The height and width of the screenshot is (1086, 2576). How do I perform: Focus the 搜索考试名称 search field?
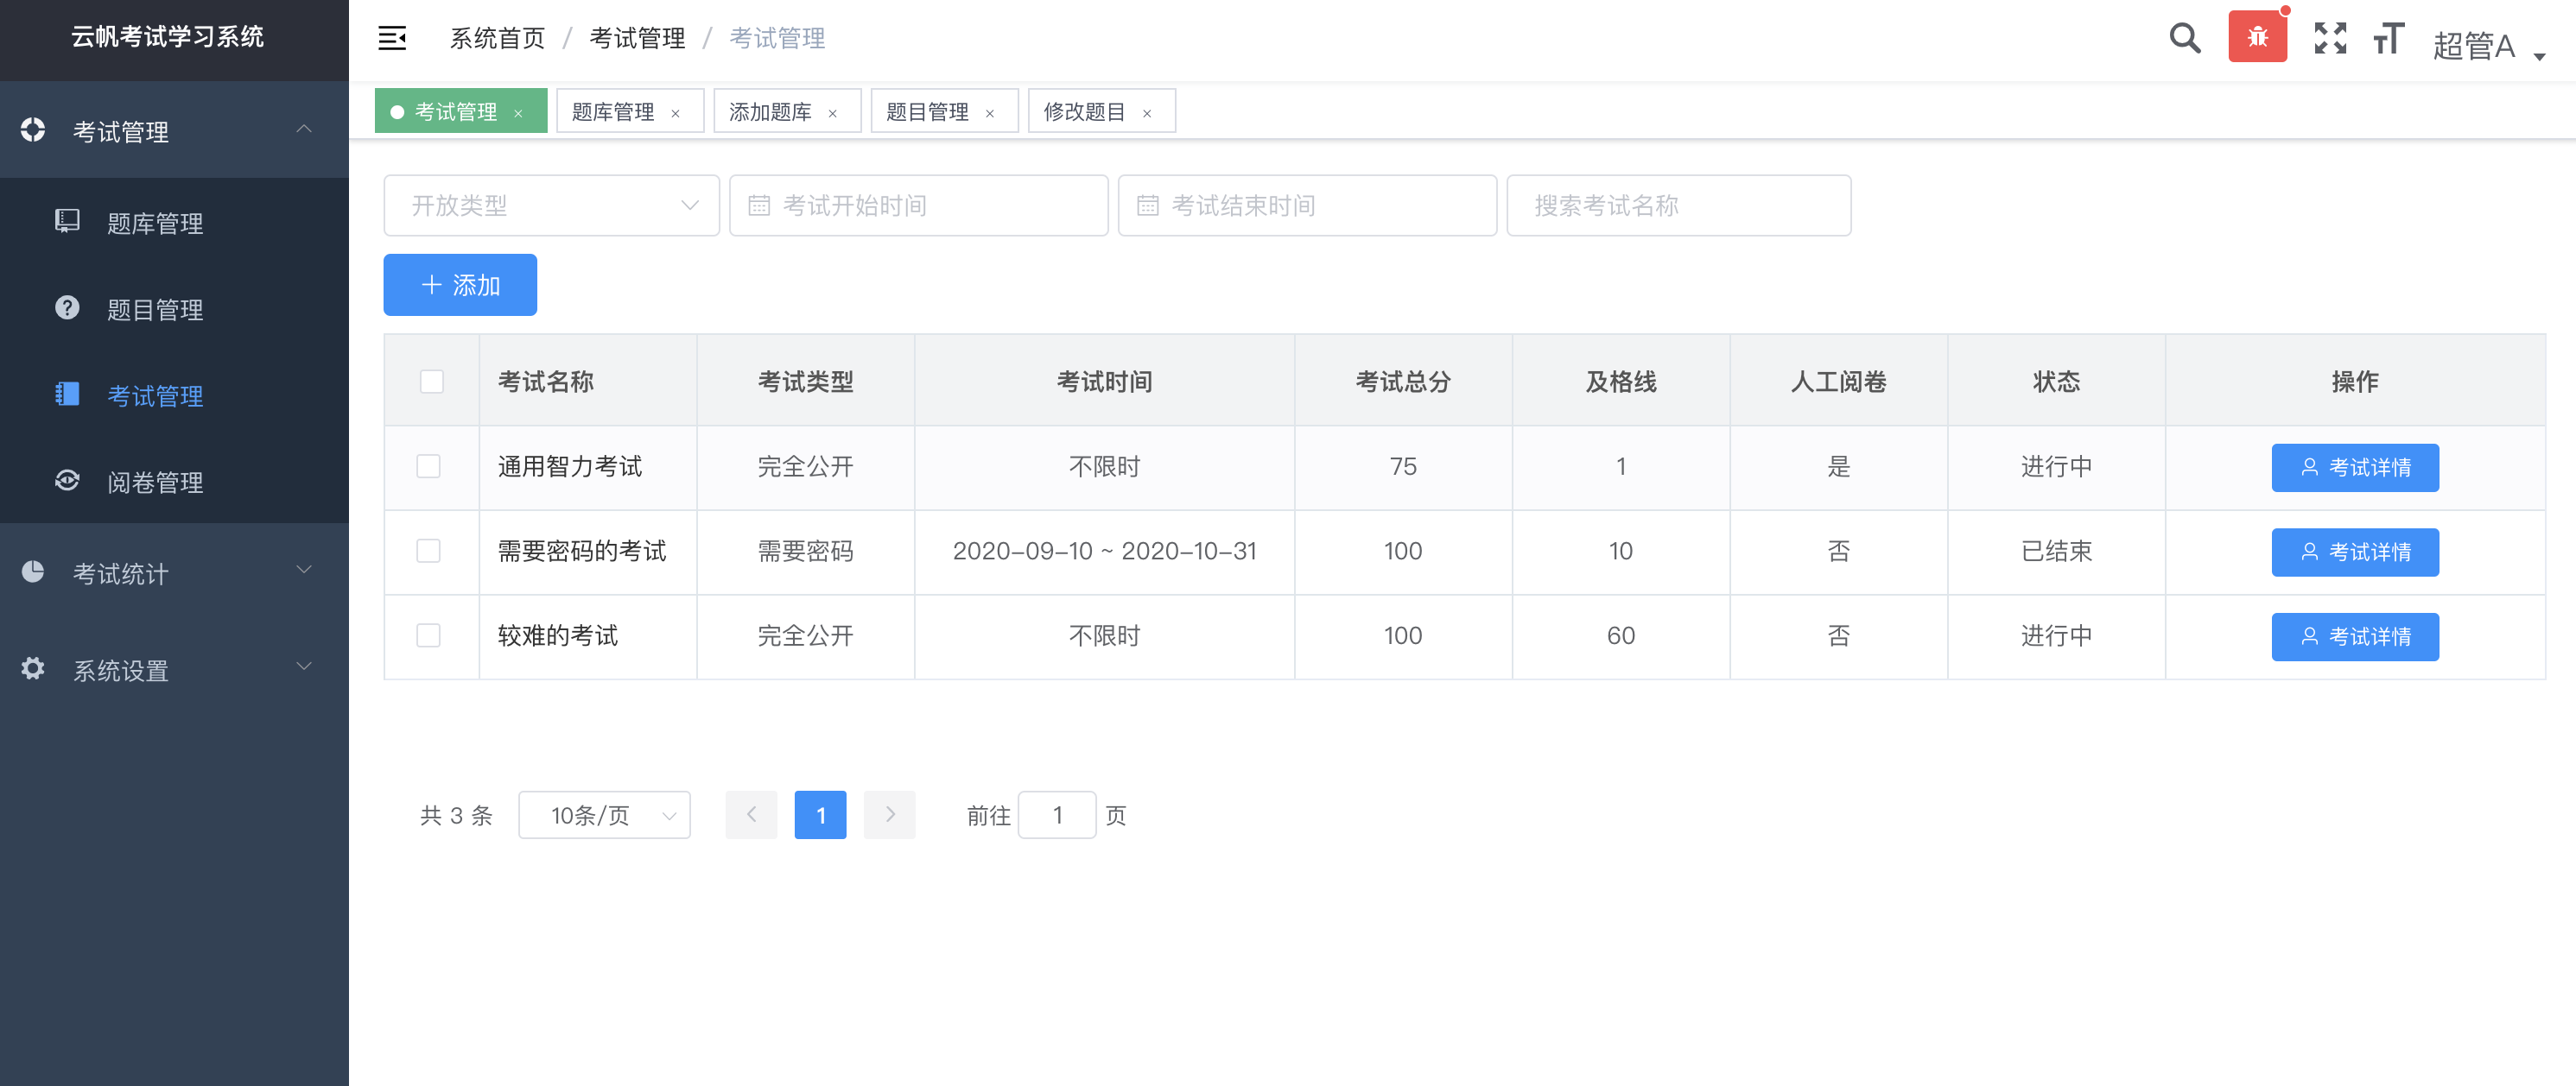tap(1678, 205)
